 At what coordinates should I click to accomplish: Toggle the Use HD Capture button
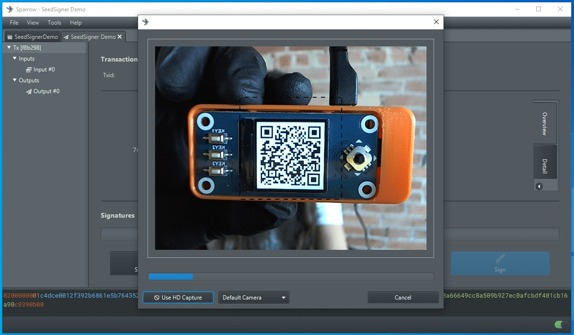coord(178,298)
